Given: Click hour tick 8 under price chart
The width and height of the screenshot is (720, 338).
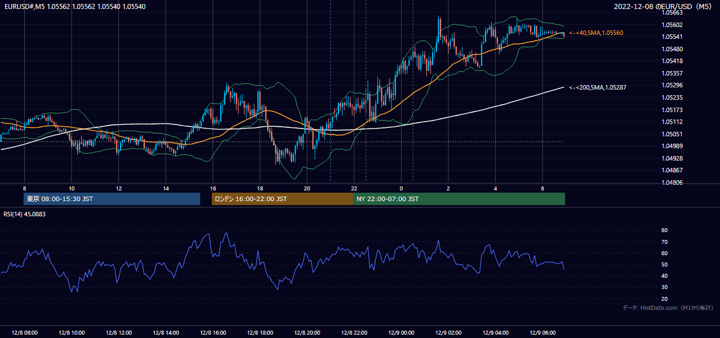Looking at the screenshot, I should (24, 188).
